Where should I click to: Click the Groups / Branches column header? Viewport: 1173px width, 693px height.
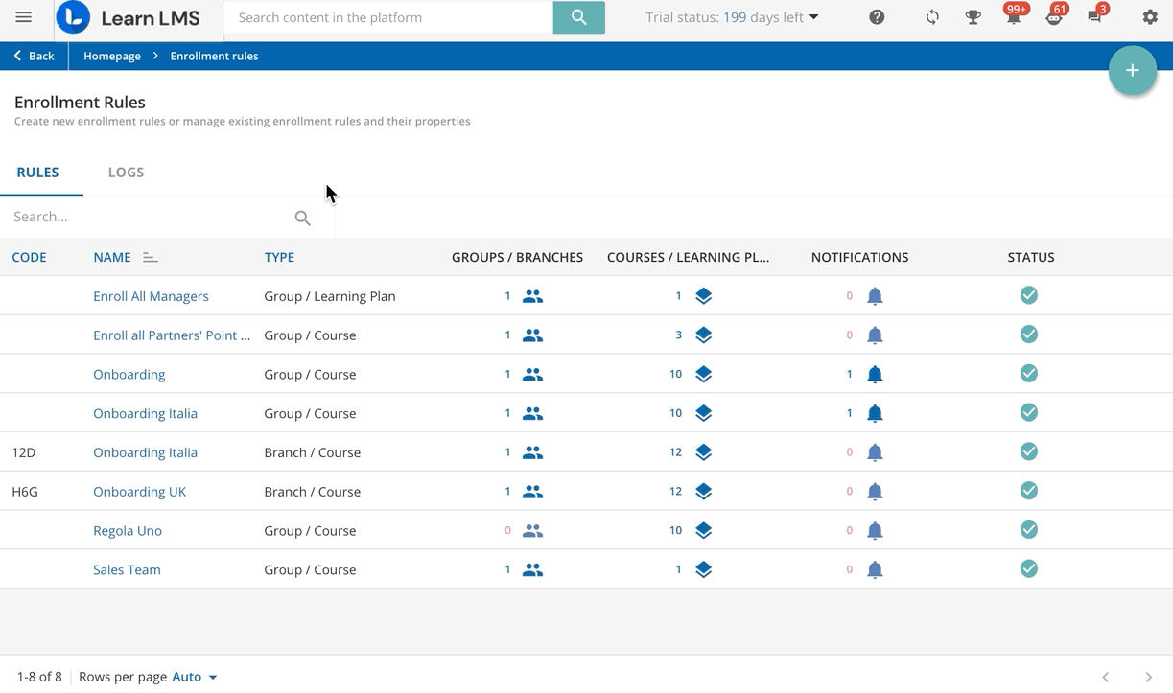pos(517,257)
